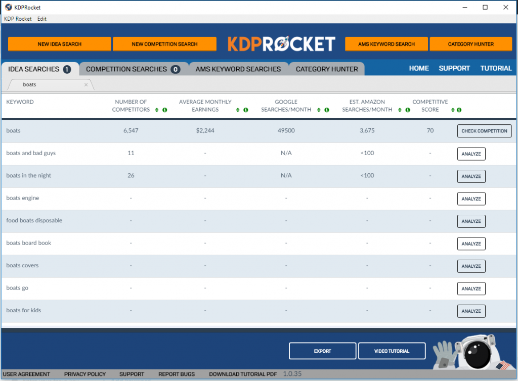Open the Privacy Policy link
This screenshot has width=518, height=381.
pyautogui.click(x=84, y=374)
